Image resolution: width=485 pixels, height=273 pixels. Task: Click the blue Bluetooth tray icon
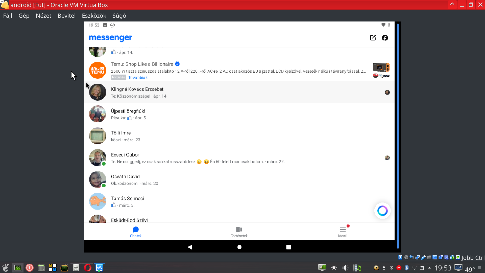click(x=407, y=268)
